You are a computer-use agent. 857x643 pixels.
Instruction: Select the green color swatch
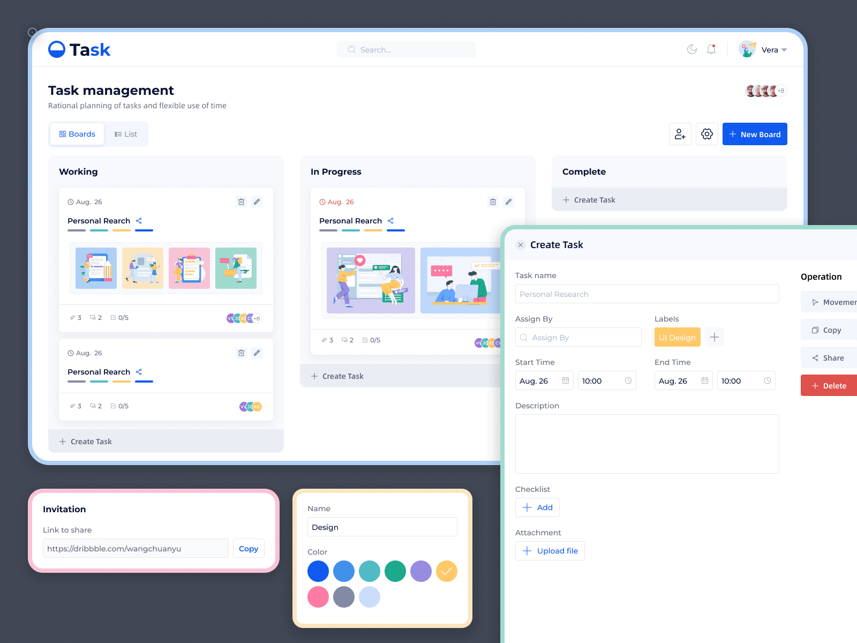pos(395,571)
